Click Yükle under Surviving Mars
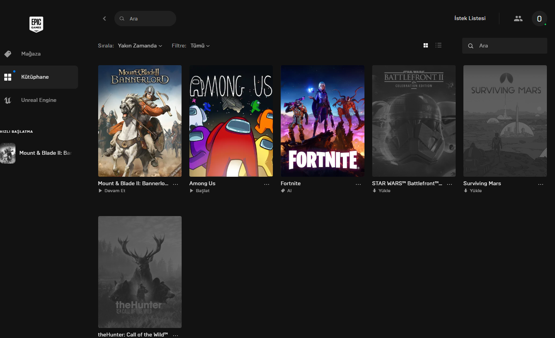The image size is (555, 338). [x=473, y=191]
